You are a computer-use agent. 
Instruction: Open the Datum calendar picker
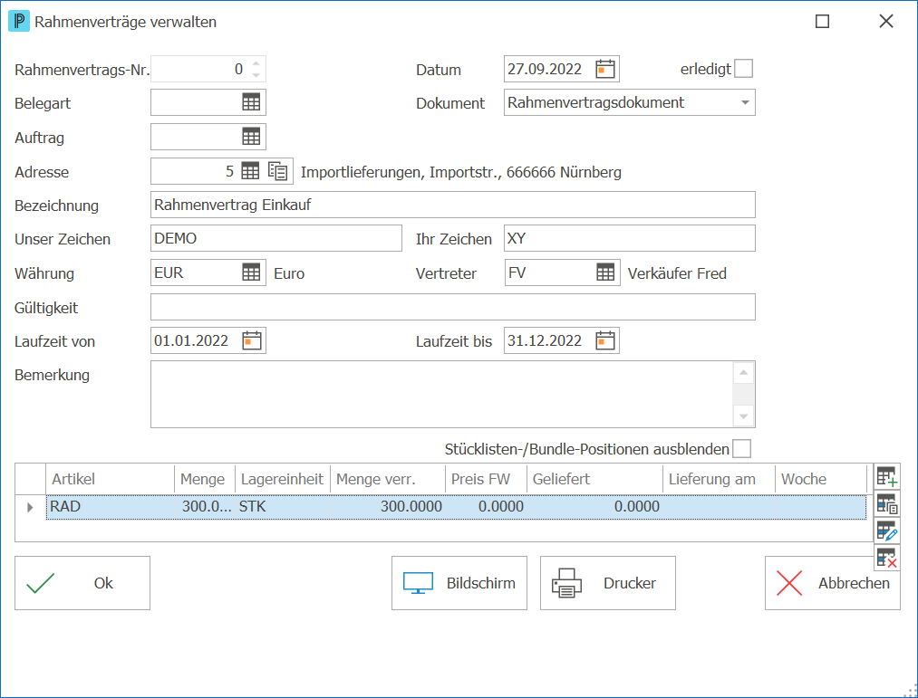pos(604,69)
